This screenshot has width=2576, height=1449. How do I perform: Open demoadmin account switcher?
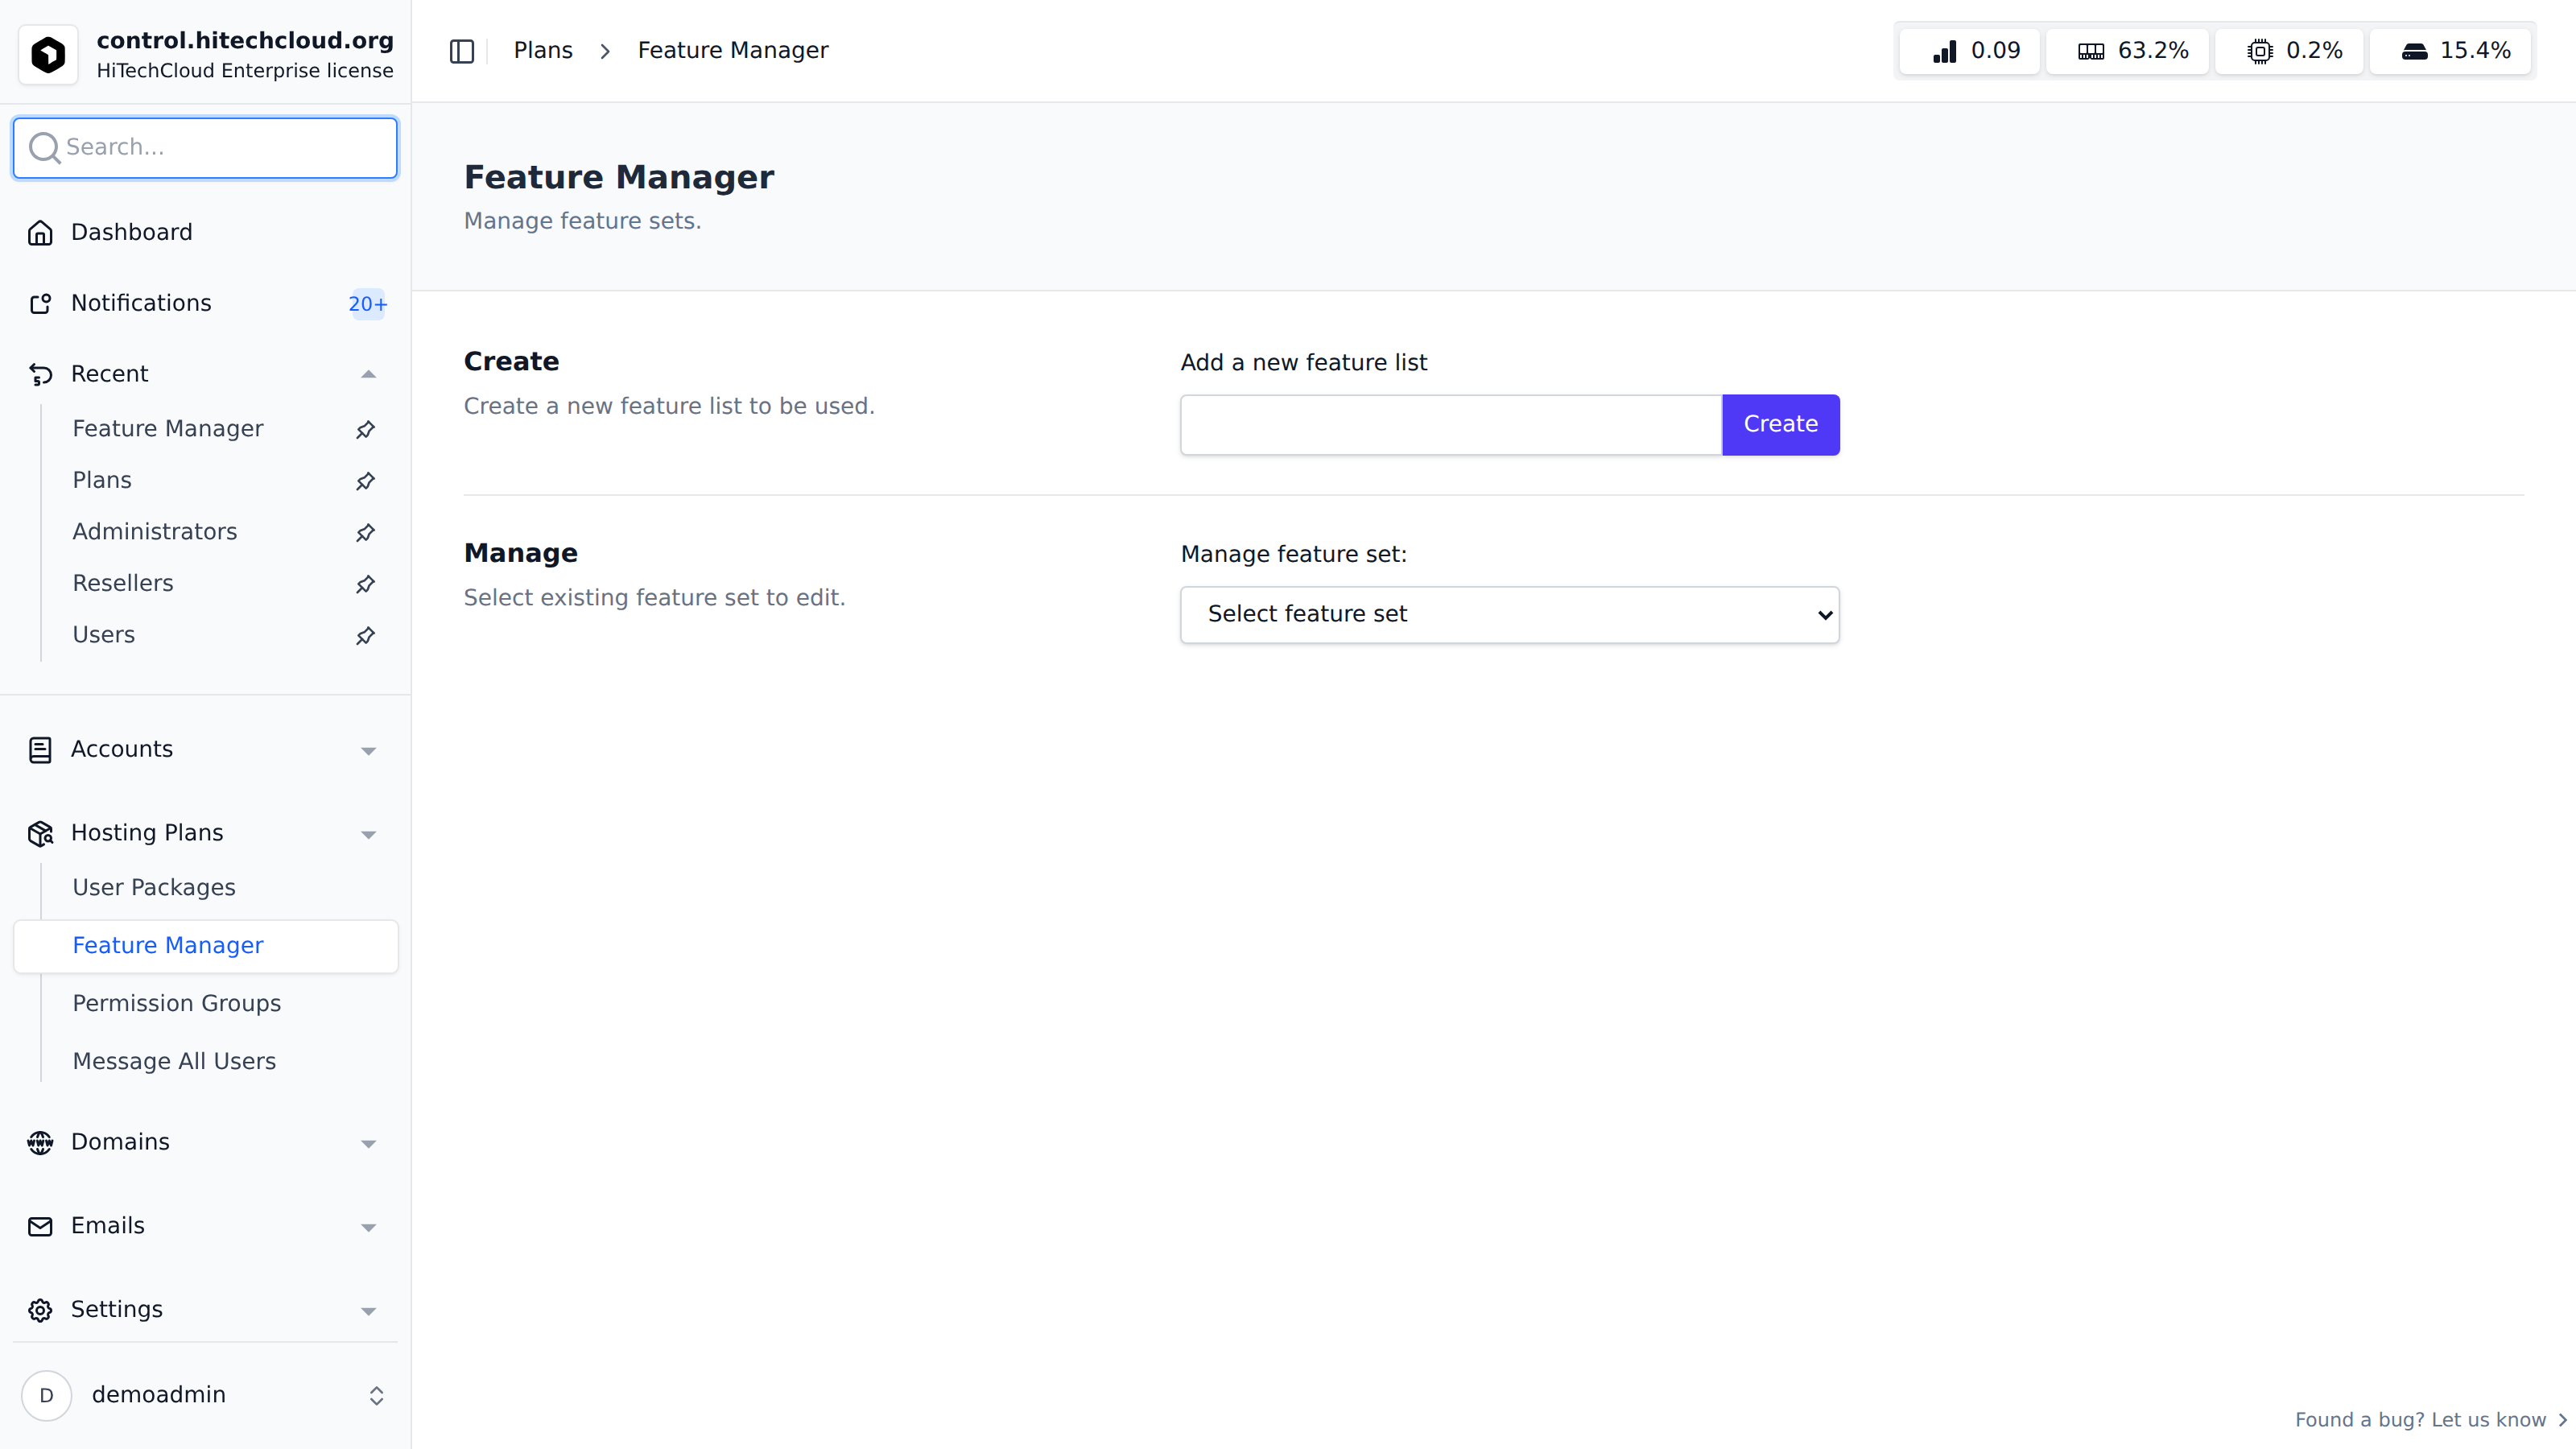[377, 1396]
